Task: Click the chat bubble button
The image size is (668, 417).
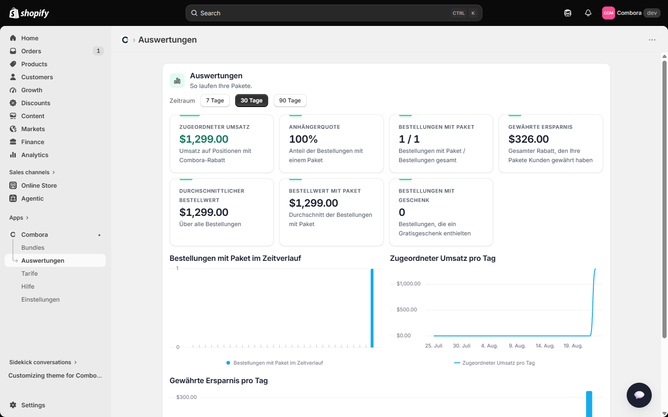Action: (639, 395)
